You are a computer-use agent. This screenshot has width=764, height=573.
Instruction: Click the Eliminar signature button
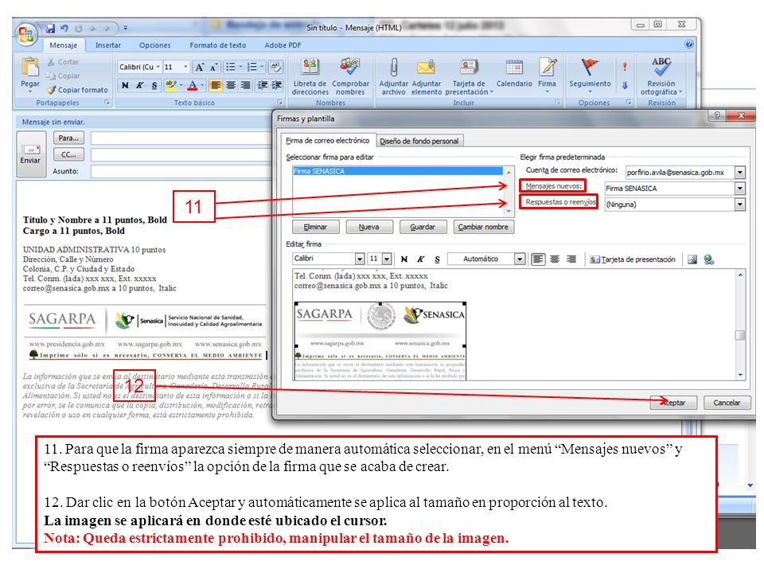tap(315, 227)
